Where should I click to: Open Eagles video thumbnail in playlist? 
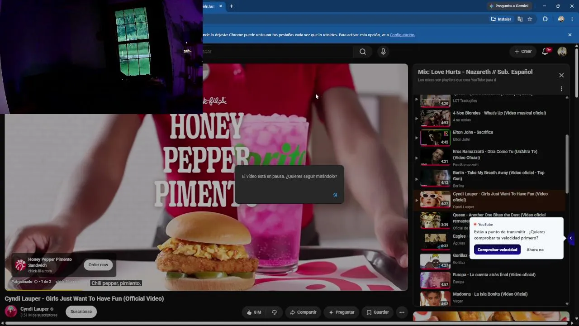click(x=435, y=241)
